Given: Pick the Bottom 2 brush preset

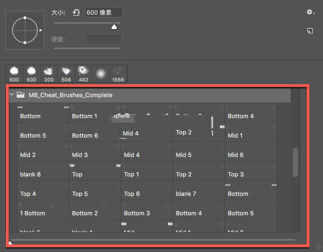Looking at the screenshot, I should point(95,210).
